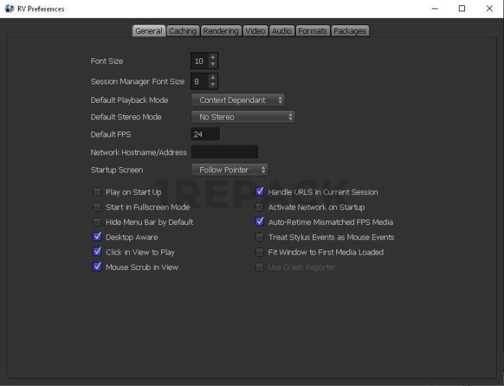Click the RV application icon in title bar
504x386 pixels.
pyautogui.click(x=9, y=9)
